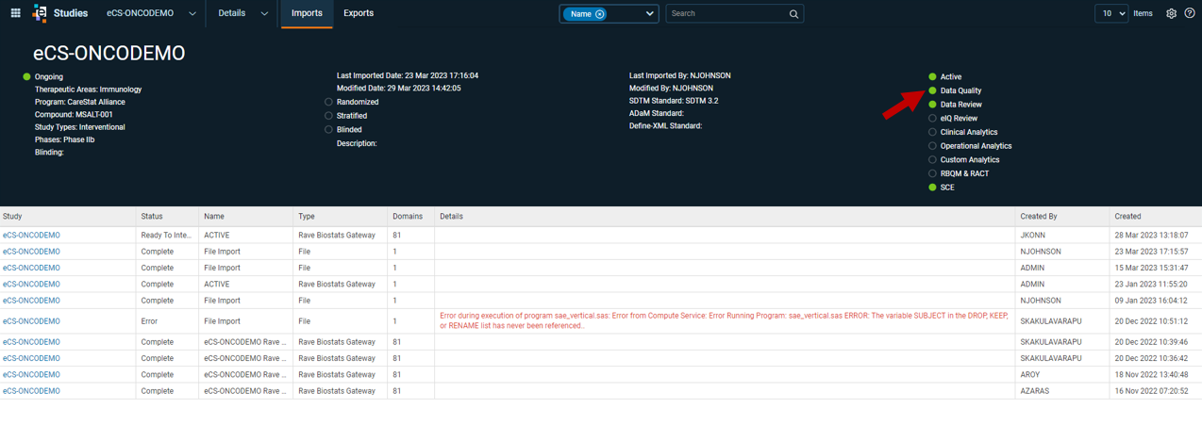Open the settings gear icon
Viewport: 1202px width, 425px height.
click(x=1171, y=13)
